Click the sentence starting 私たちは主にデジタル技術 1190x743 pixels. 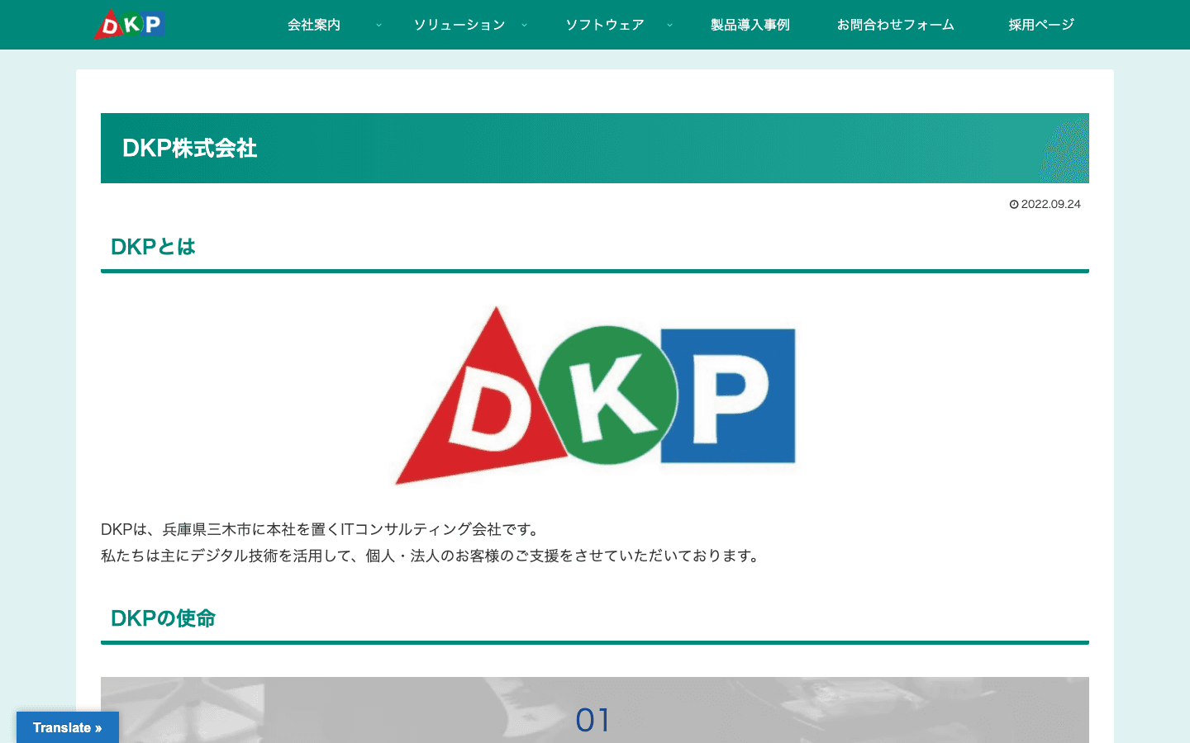click(431, 556)
